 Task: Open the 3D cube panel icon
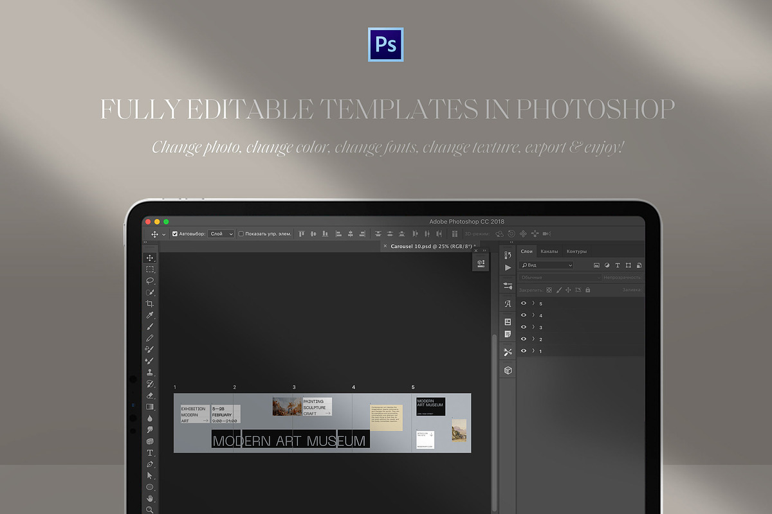click(508, 371)
